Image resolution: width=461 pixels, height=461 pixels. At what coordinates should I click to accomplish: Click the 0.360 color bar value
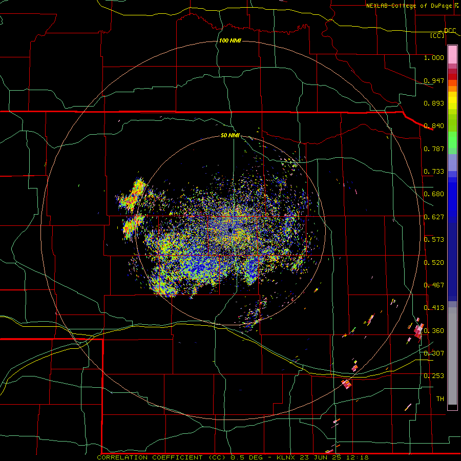coord(434,331)
